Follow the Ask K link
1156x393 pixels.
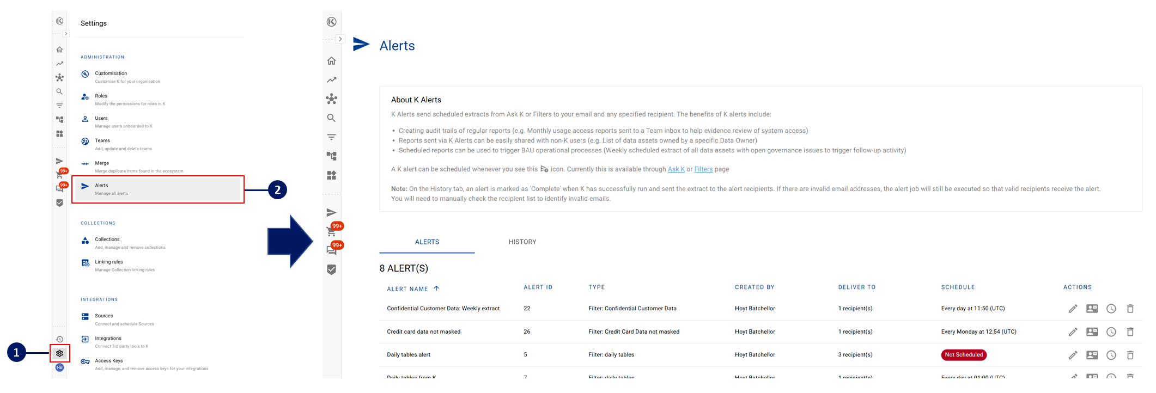coord(676,169)
